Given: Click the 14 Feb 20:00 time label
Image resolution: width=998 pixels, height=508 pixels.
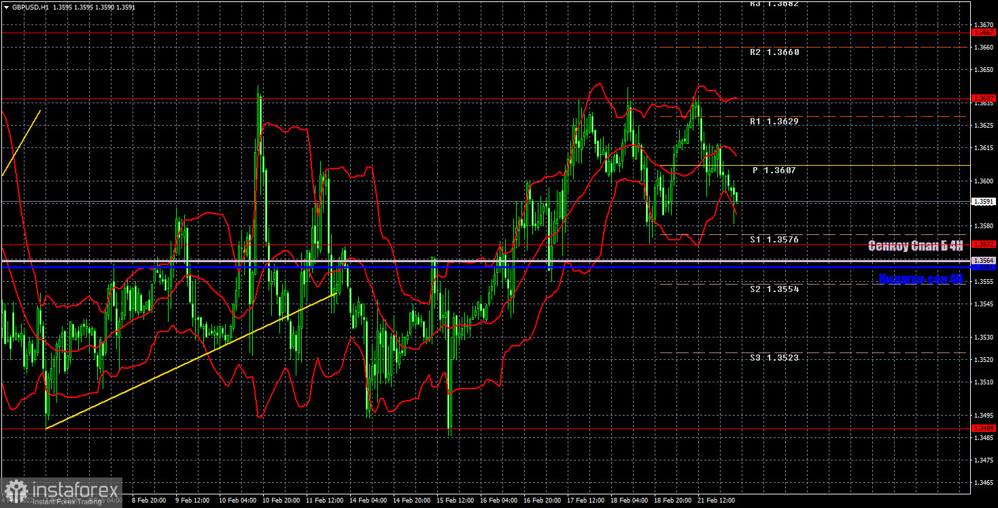Looking at the screenshot, I should pyautogui.click(x=412, y=501).
